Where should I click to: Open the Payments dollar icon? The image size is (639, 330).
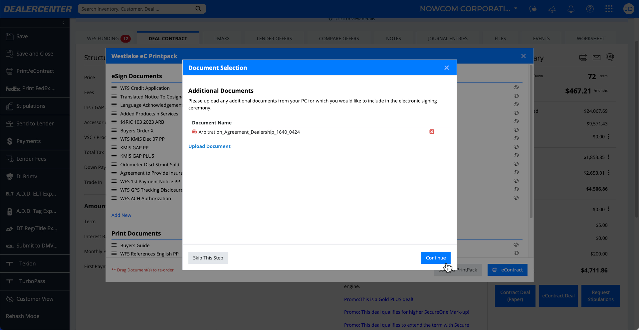(10, 141)
